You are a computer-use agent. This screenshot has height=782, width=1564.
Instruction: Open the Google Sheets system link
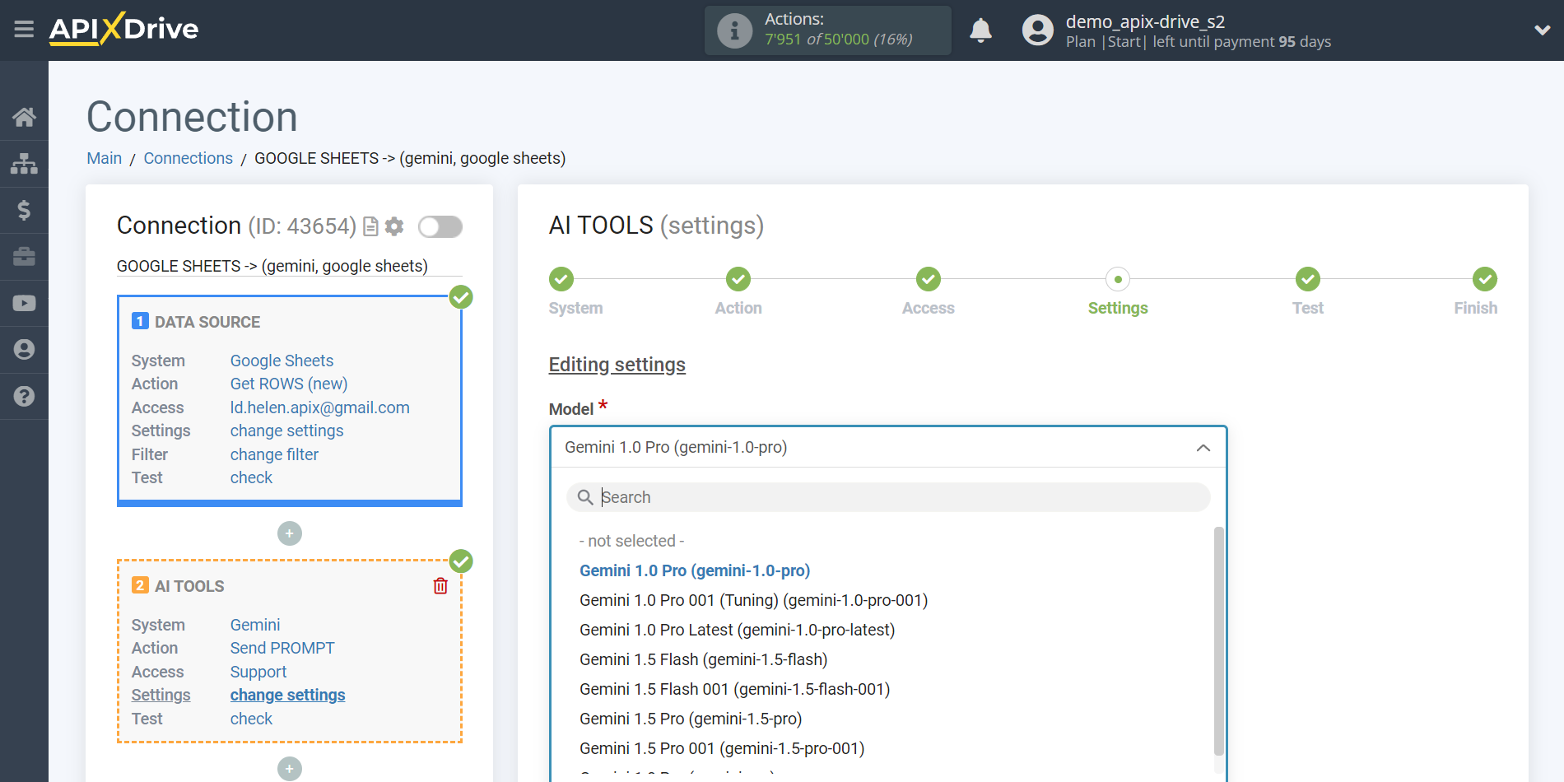[282, 361]
